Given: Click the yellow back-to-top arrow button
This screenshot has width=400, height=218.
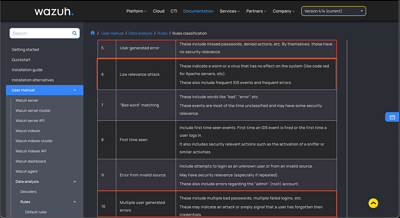Looking at the screenshot, I should (373, 203).
